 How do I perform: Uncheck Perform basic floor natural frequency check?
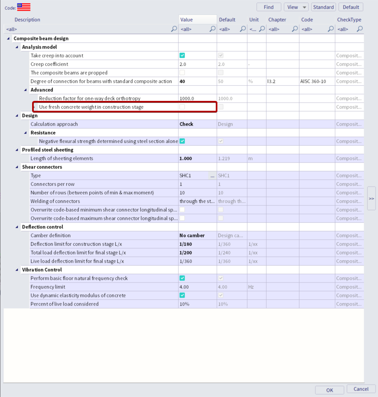(182, 278)
